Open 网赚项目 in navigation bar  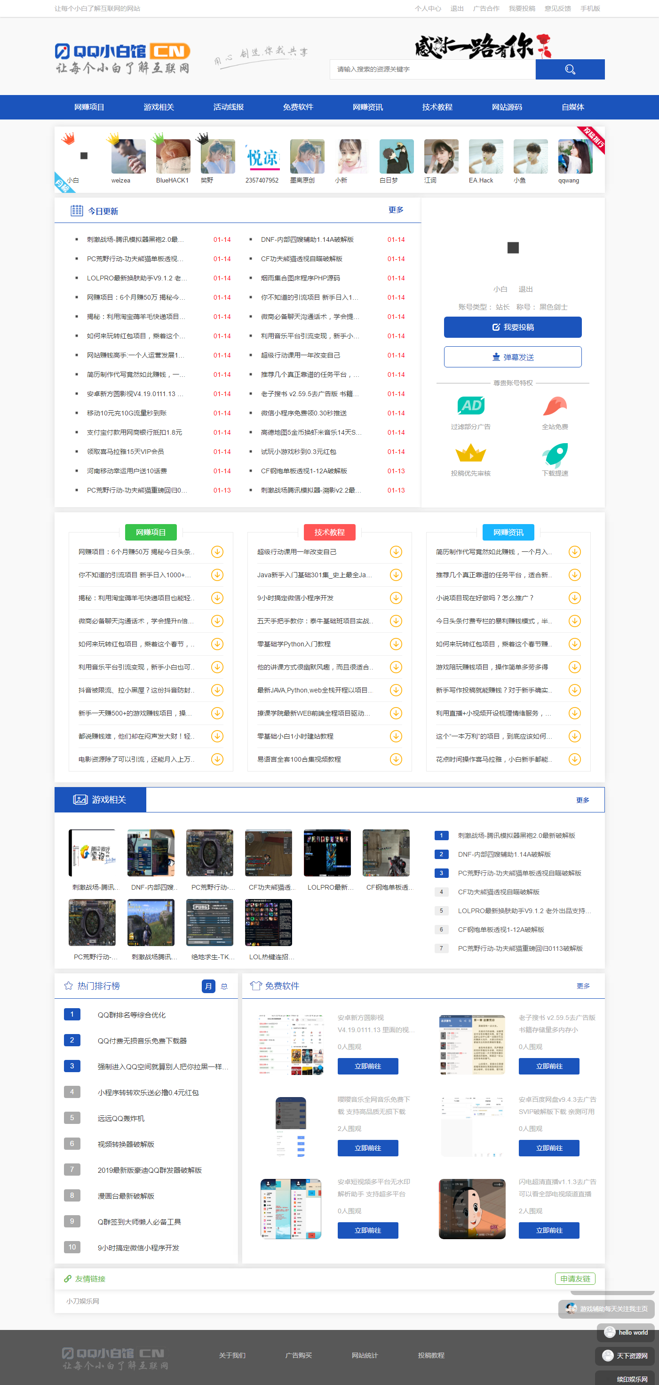[x=89, y=107]
